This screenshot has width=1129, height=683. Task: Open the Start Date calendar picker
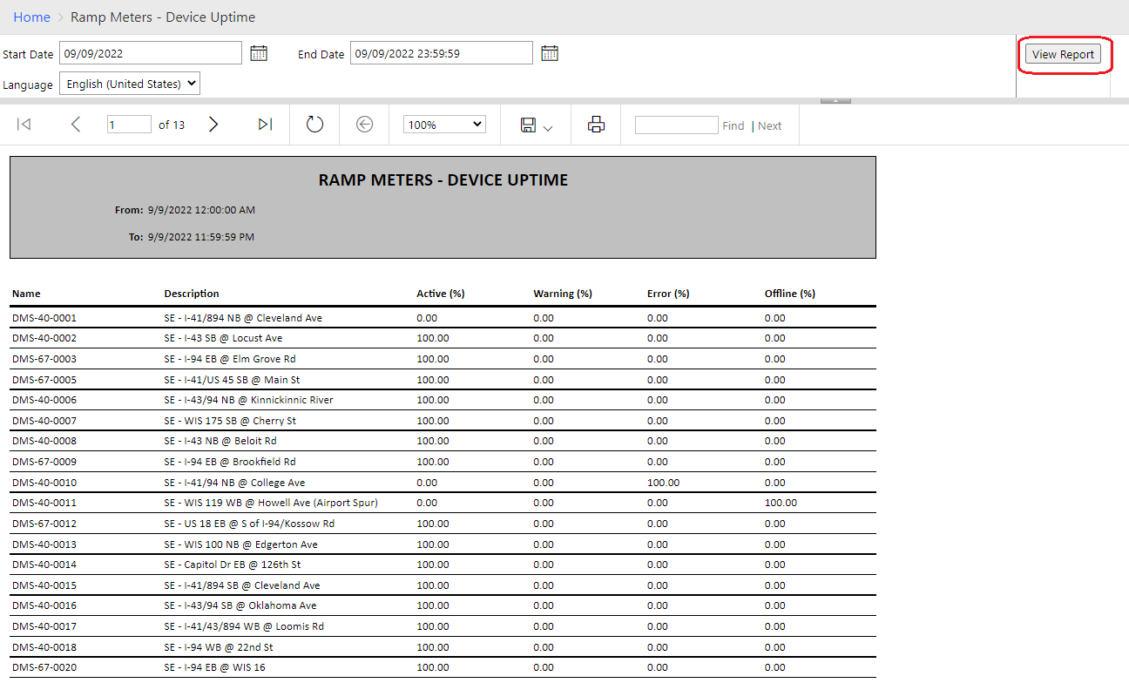coord(259,53)
